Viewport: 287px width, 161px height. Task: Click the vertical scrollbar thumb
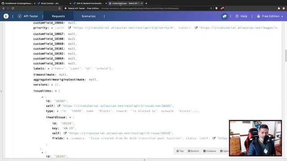(x=286, y=55)
